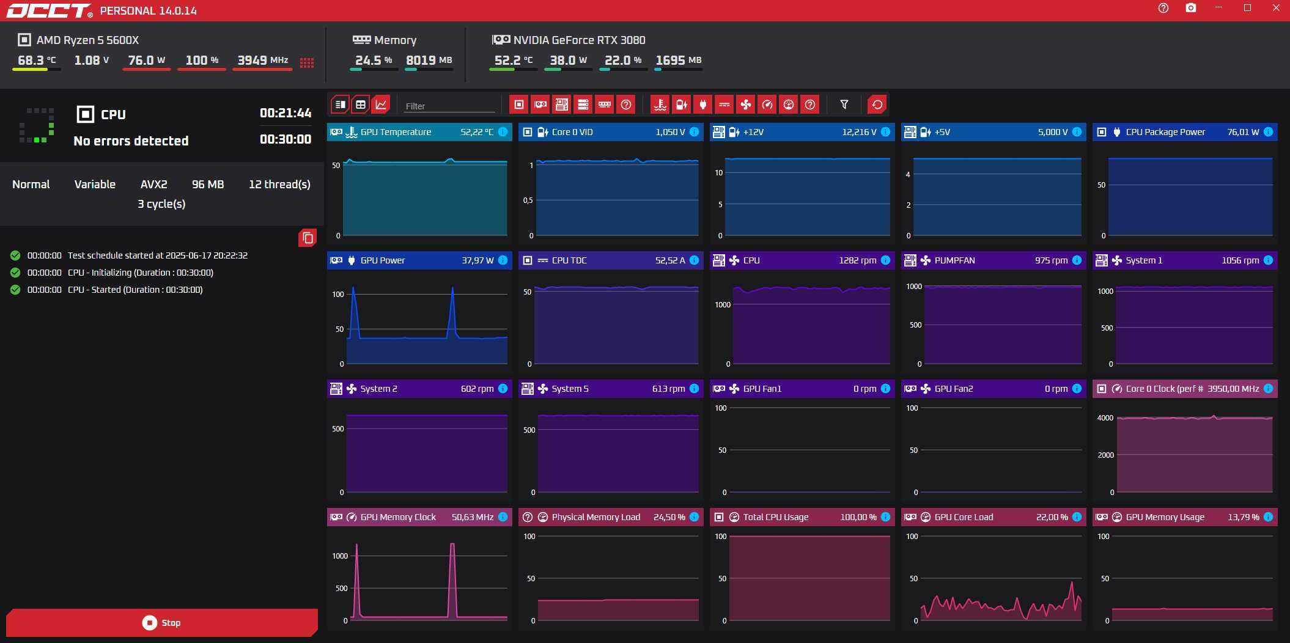The height and width of the screenshot is (643, 1290).
Task: Open info for Total CPU Usage graph
Action: (885, 516)
